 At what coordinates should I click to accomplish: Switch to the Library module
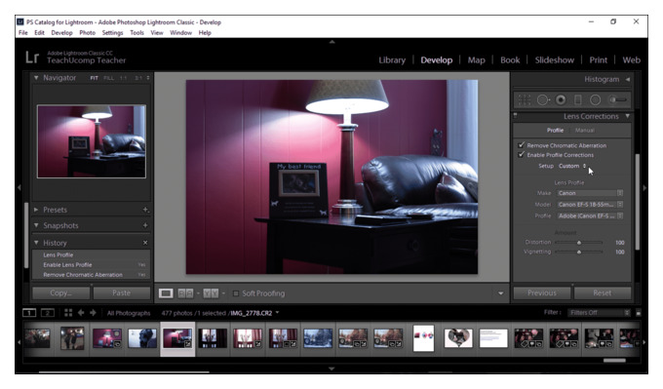[392, 60]
